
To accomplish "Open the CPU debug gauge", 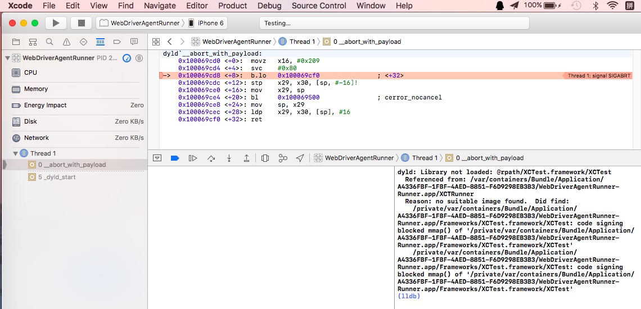I will (x=30, y=72).
